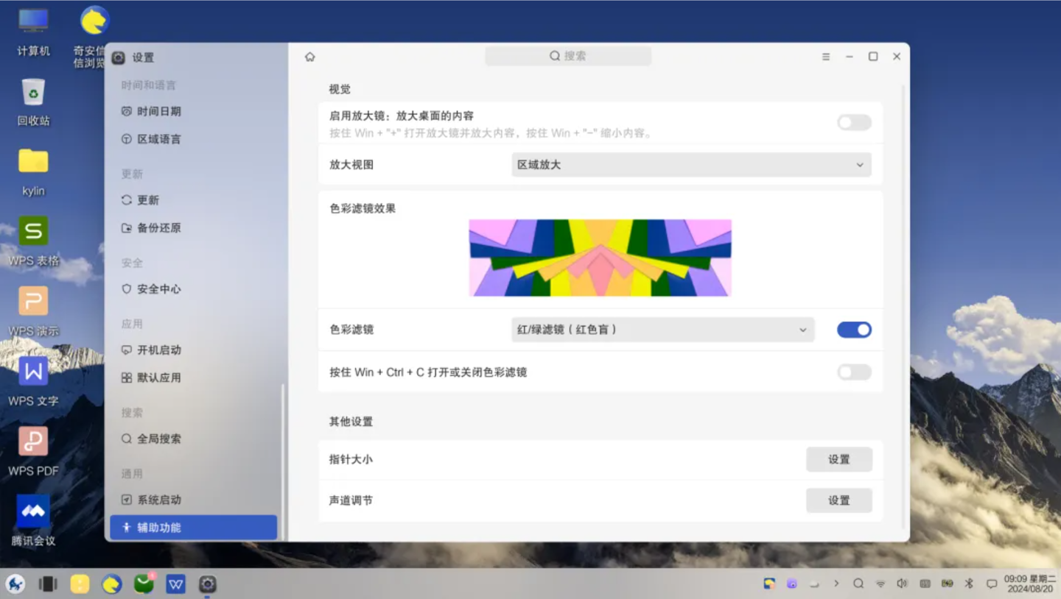Click 设置 button for 声道调节
Screen dimensions: 1061x599
tap(838, 500)
